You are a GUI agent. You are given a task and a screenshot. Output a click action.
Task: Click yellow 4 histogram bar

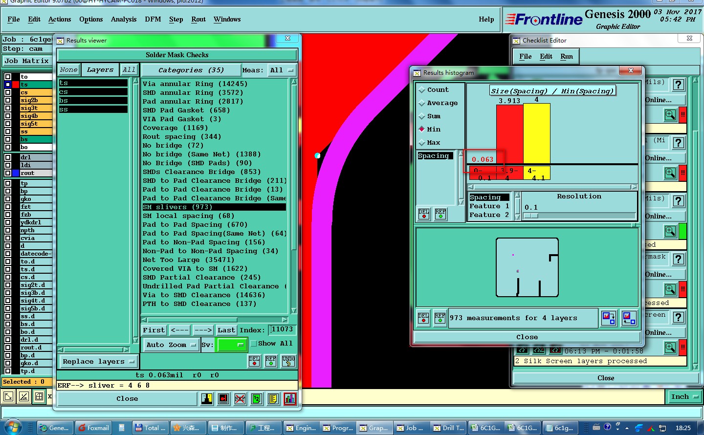point(537,133)
